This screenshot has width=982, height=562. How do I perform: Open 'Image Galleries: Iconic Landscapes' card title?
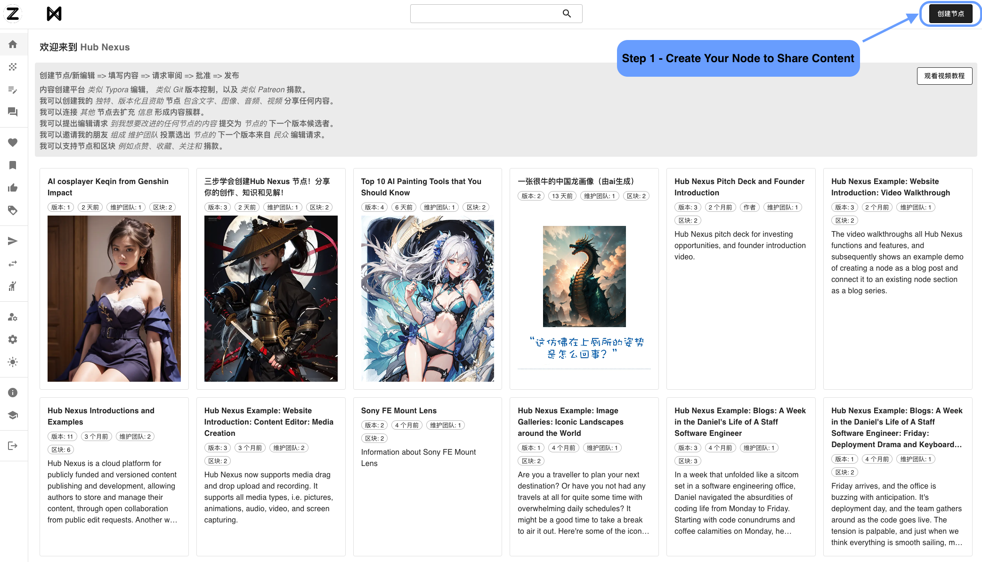tap(570, 422)
